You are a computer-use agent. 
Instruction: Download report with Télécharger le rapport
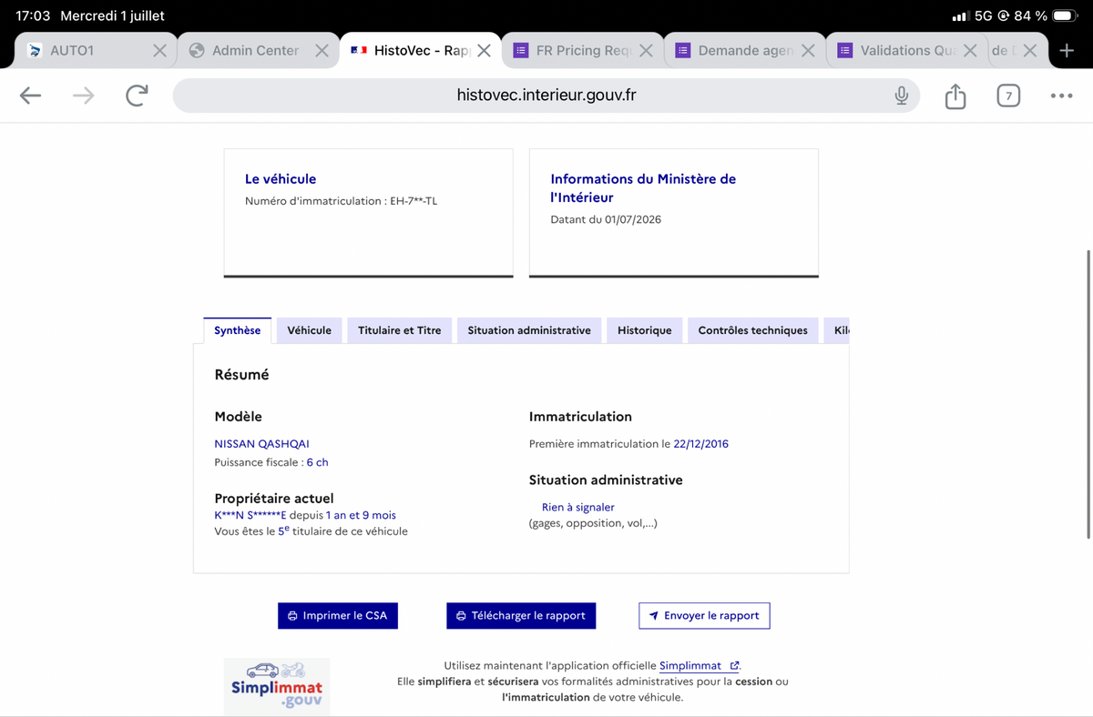[x=521, y=616]
